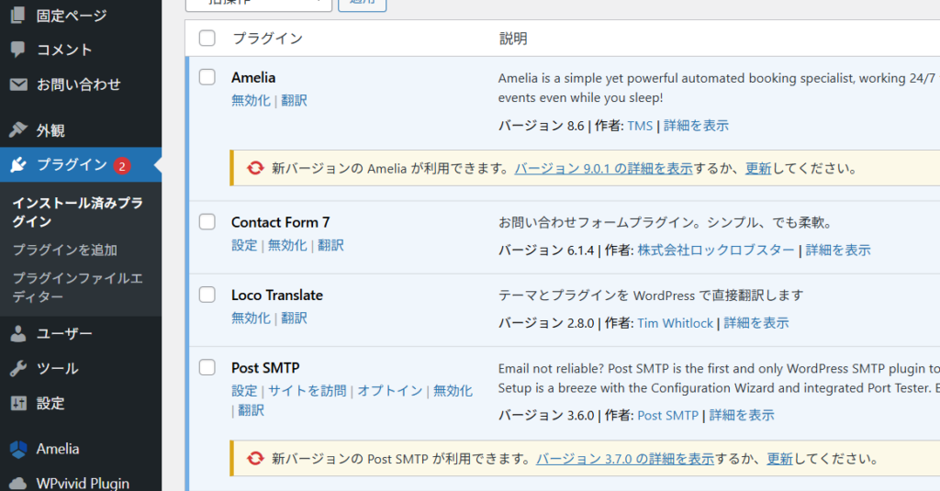Open Users (ユーザー) via its person icon
940x491 pixels.
coord(18,334)
